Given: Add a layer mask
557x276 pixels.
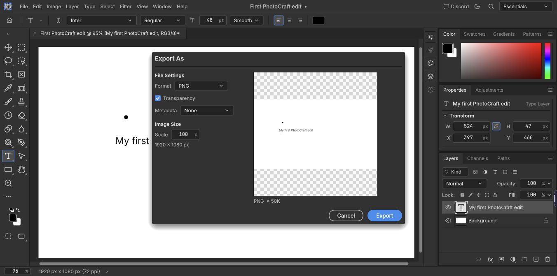Looking at the screenshot, I should [x=501, y=259].
